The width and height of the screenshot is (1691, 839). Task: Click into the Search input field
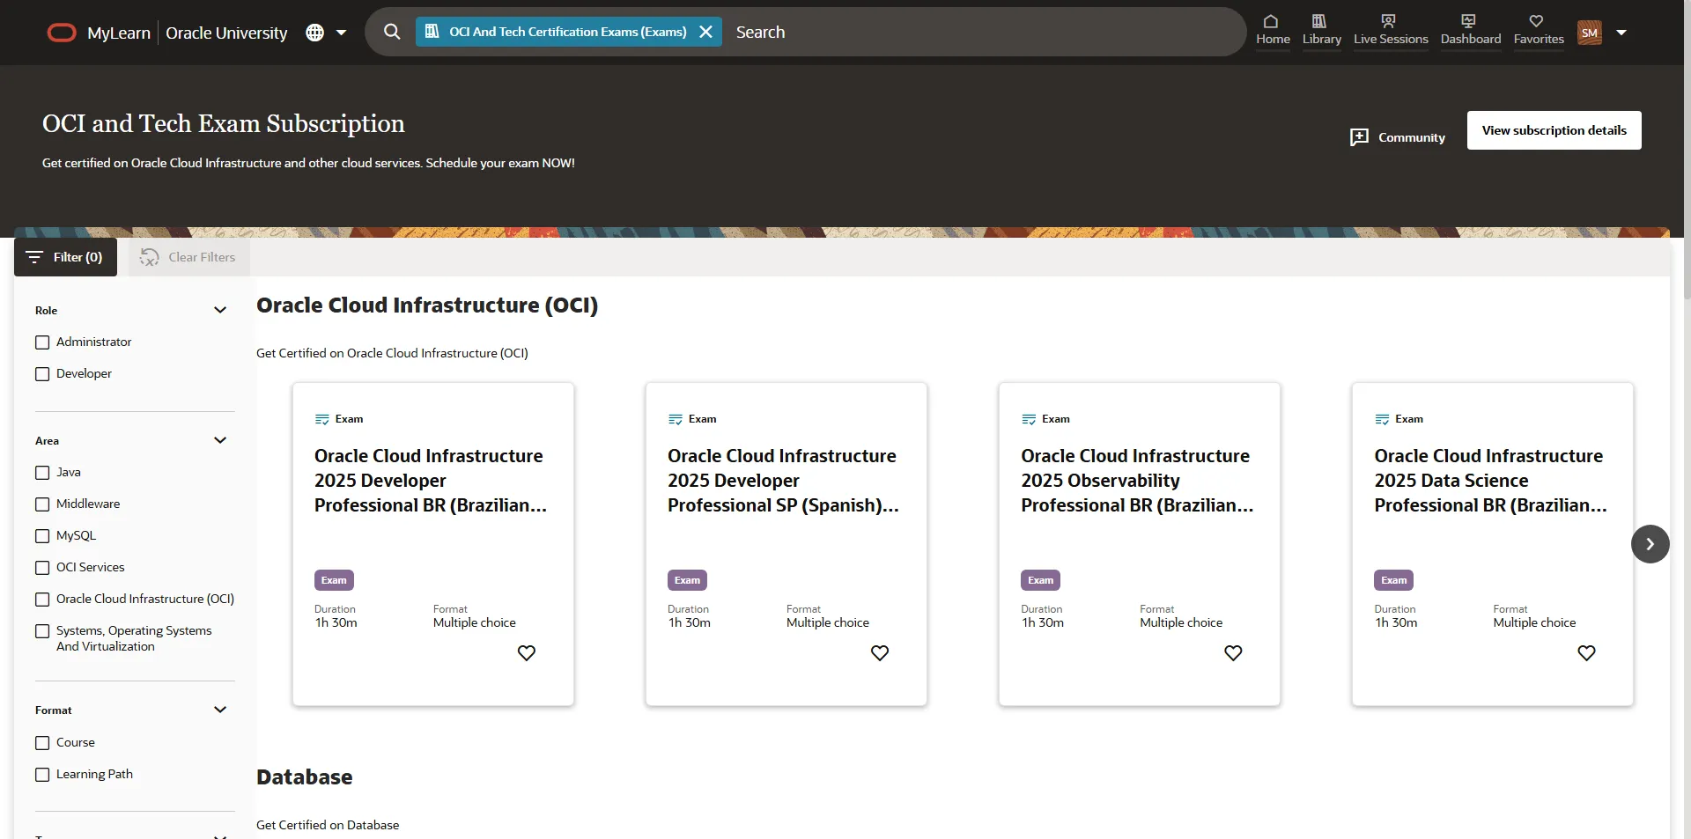tap(969, 32)
